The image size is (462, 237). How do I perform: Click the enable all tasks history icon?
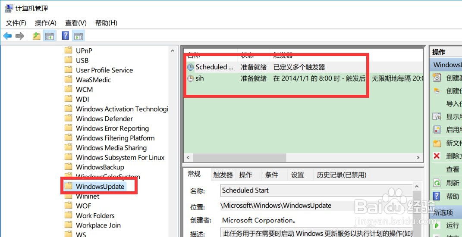coord(437,130)
